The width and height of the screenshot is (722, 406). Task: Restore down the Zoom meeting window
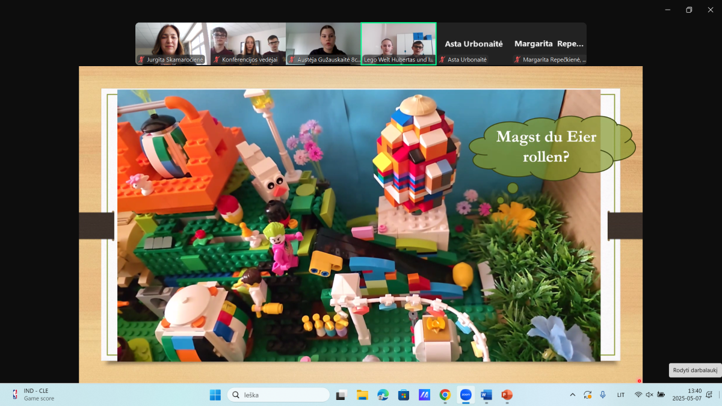(x=689, y=10)
